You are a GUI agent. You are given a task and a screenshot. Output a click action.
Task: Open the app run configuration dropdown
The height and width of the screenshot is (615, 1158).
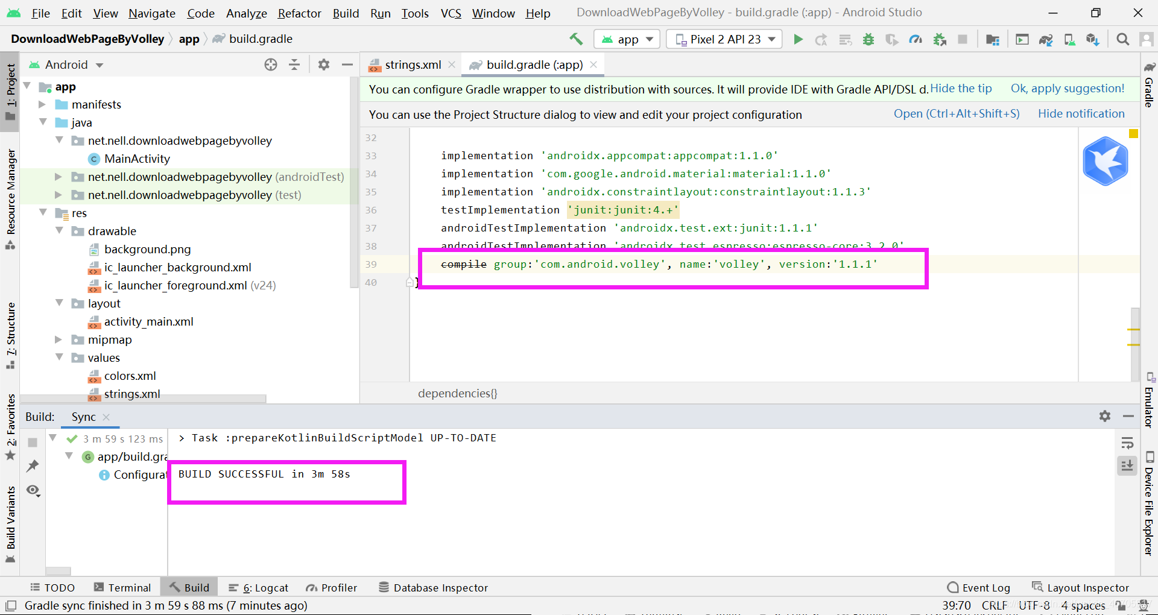[628, 39]
